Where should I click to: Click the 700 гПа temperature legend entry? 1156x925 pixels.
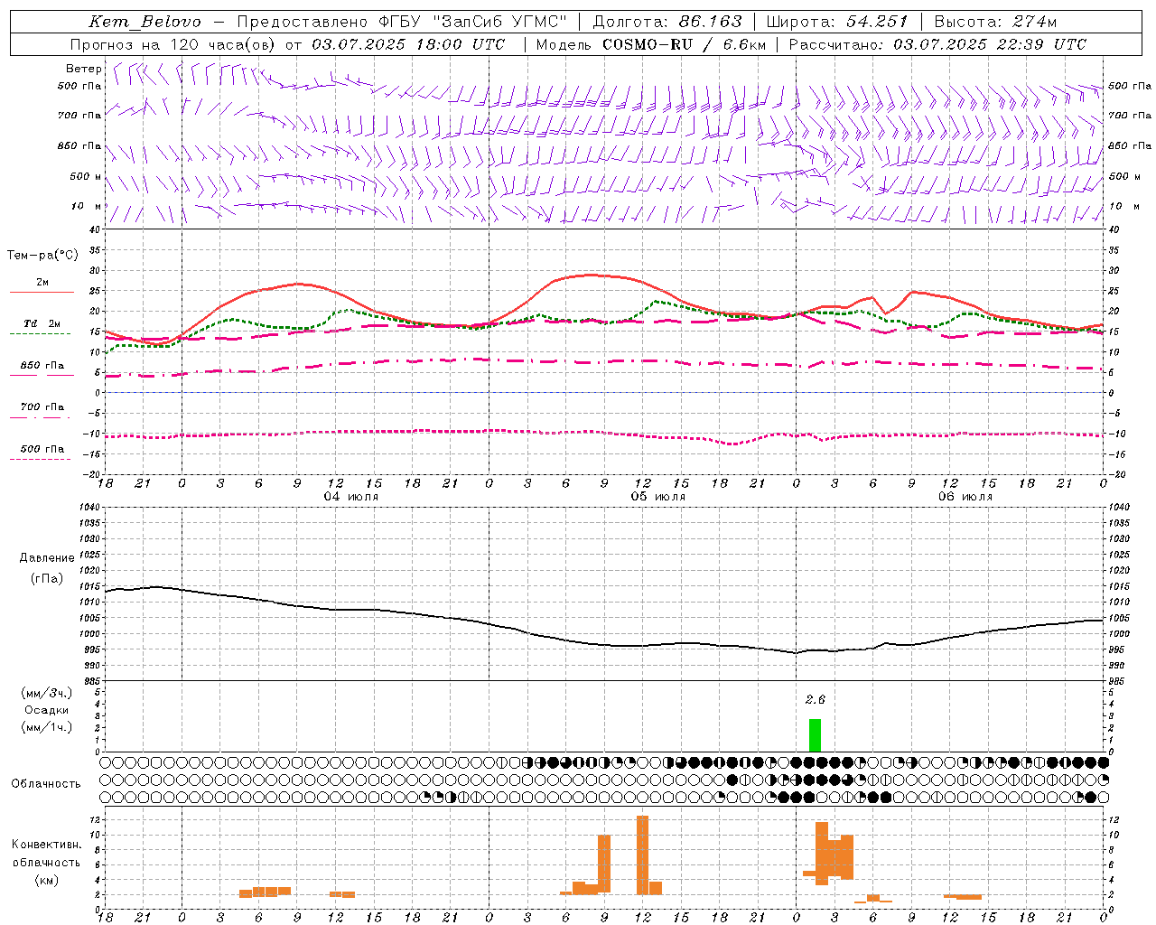[42, 406]
